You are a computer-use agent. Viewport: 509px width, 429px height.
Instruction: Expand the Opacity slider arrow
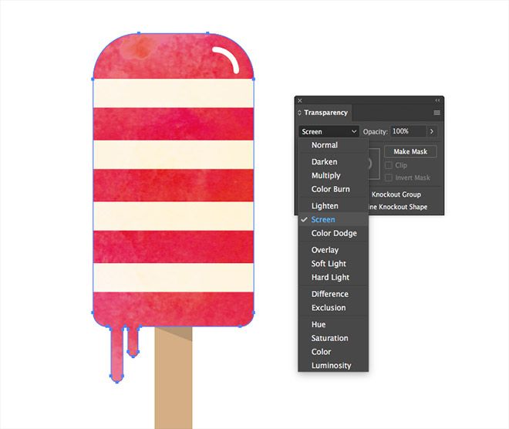coord(431,131)
